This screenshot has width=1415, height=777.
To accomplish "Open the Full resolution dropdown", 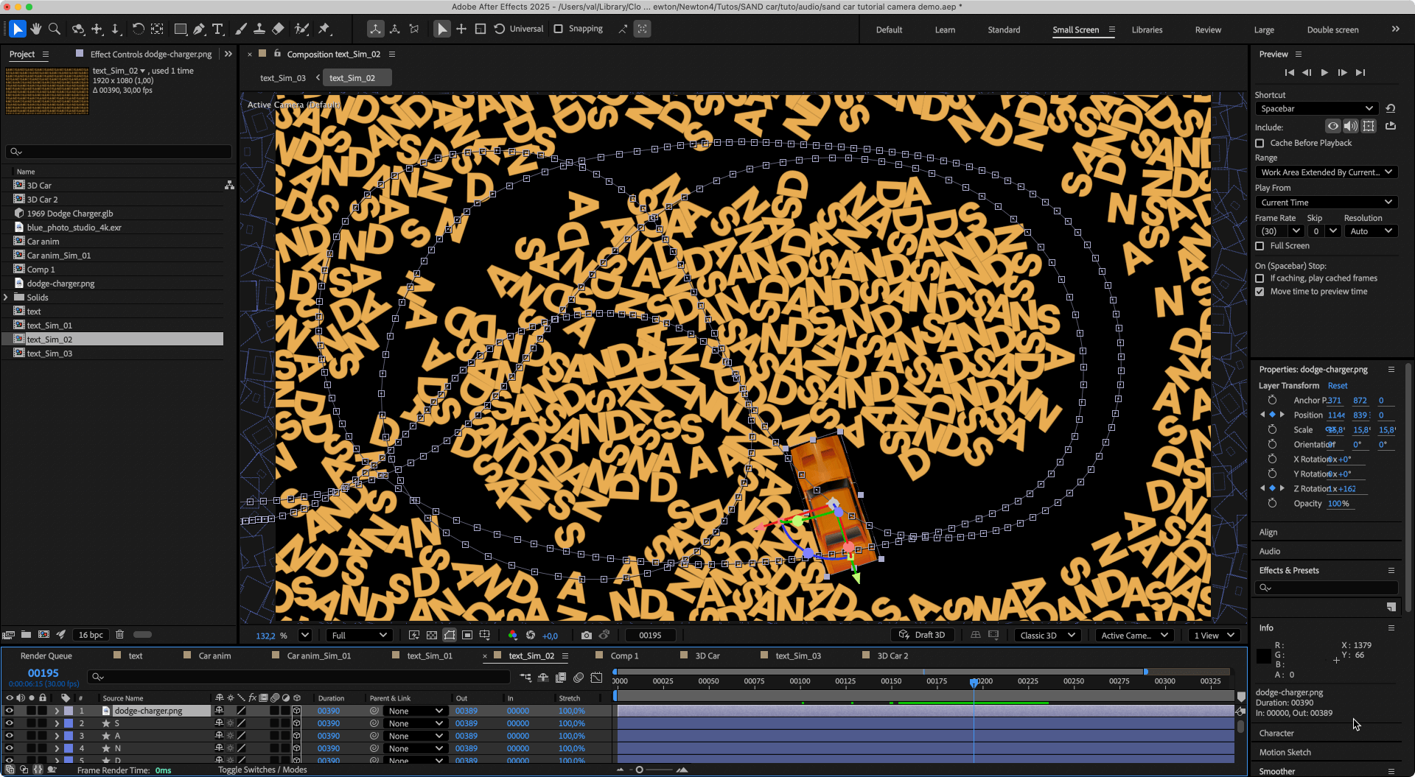I will tap(359, 635).
